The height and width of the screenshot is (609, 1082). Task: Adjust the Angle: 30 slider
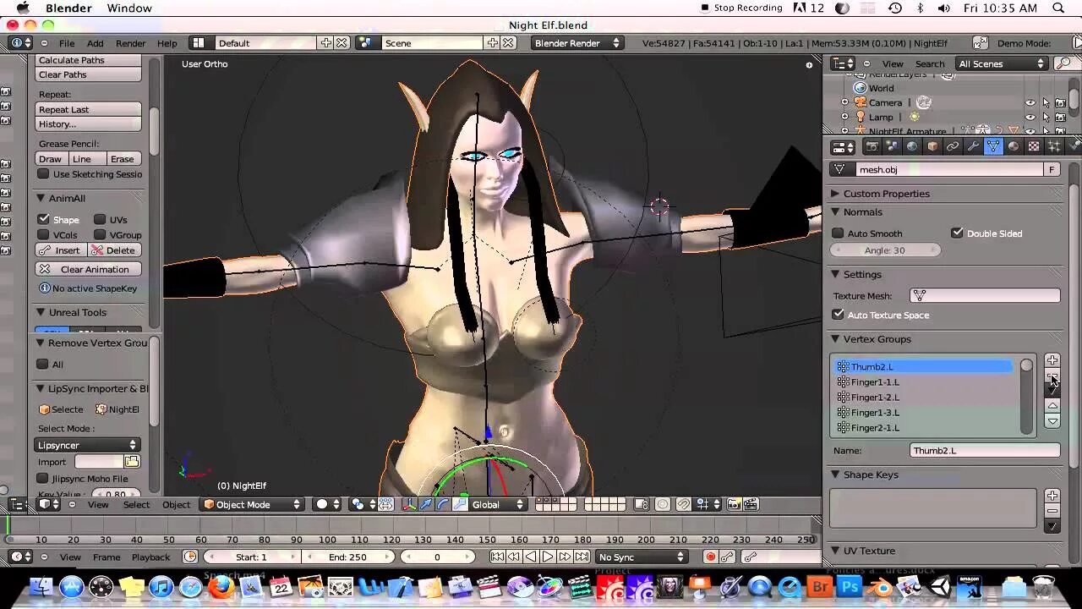[885, 250]
